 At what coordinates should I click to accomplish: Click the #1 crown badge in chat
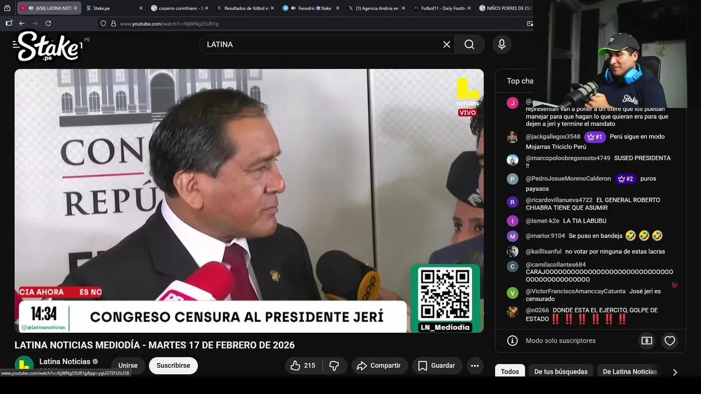click(595, 137)
